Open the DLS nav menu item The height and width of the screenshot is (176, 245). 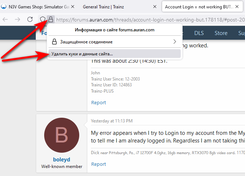199,33
